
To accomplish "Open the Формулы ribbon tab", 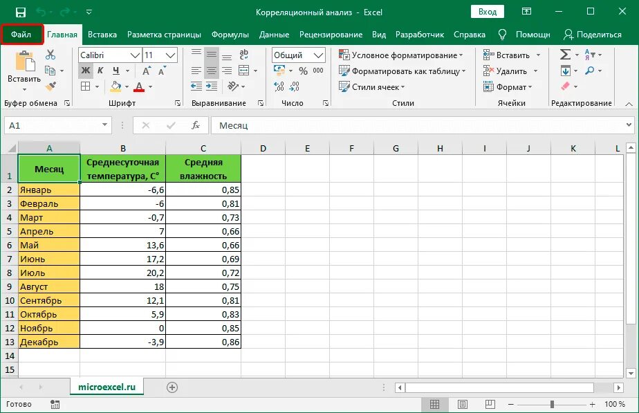I will 230,35.
